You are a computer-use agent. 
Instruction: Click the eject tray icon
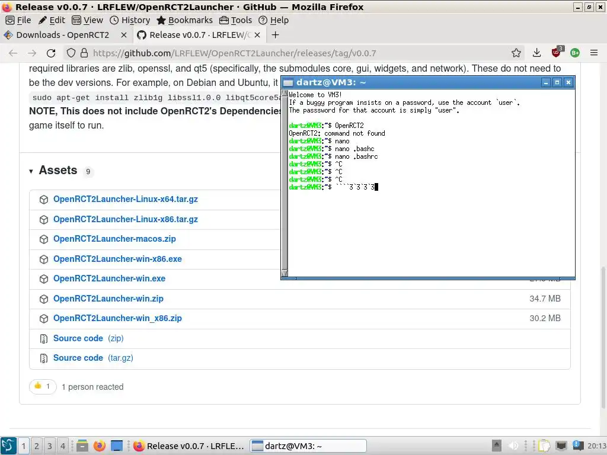(496, 446)
